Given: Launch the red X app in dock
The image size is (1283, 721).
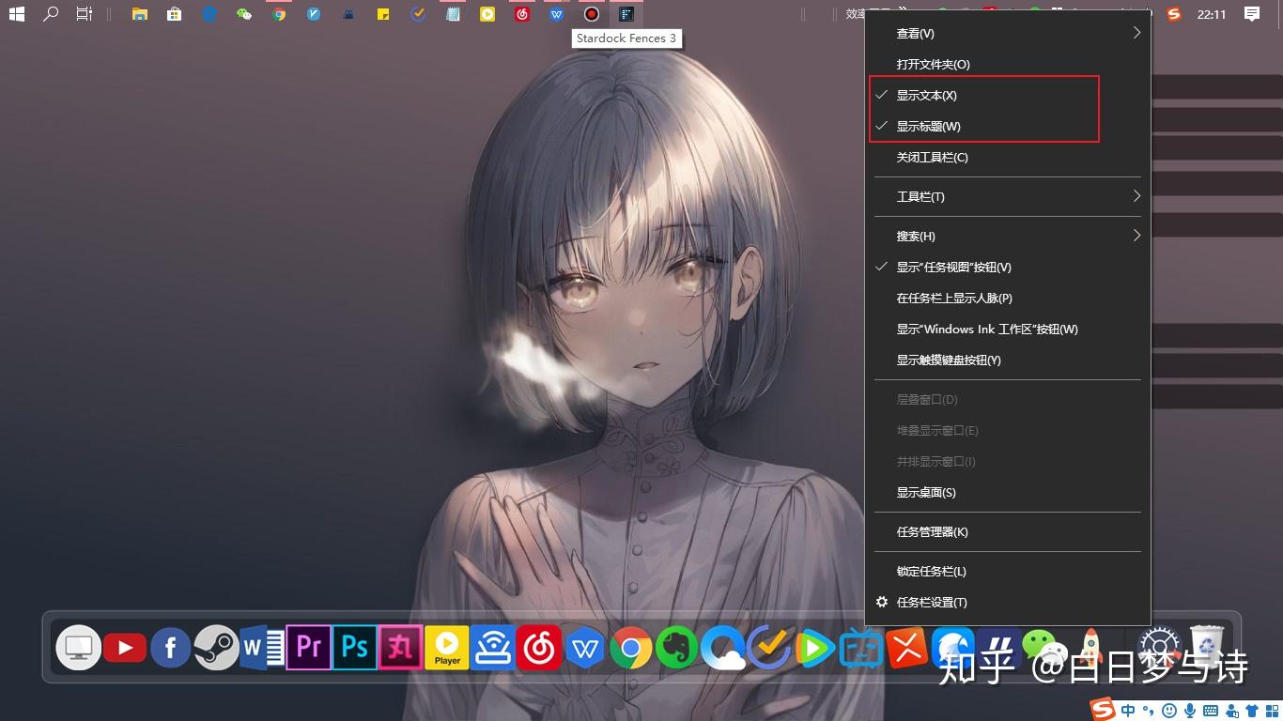Looking at the screenshot, I should [906, 648].
